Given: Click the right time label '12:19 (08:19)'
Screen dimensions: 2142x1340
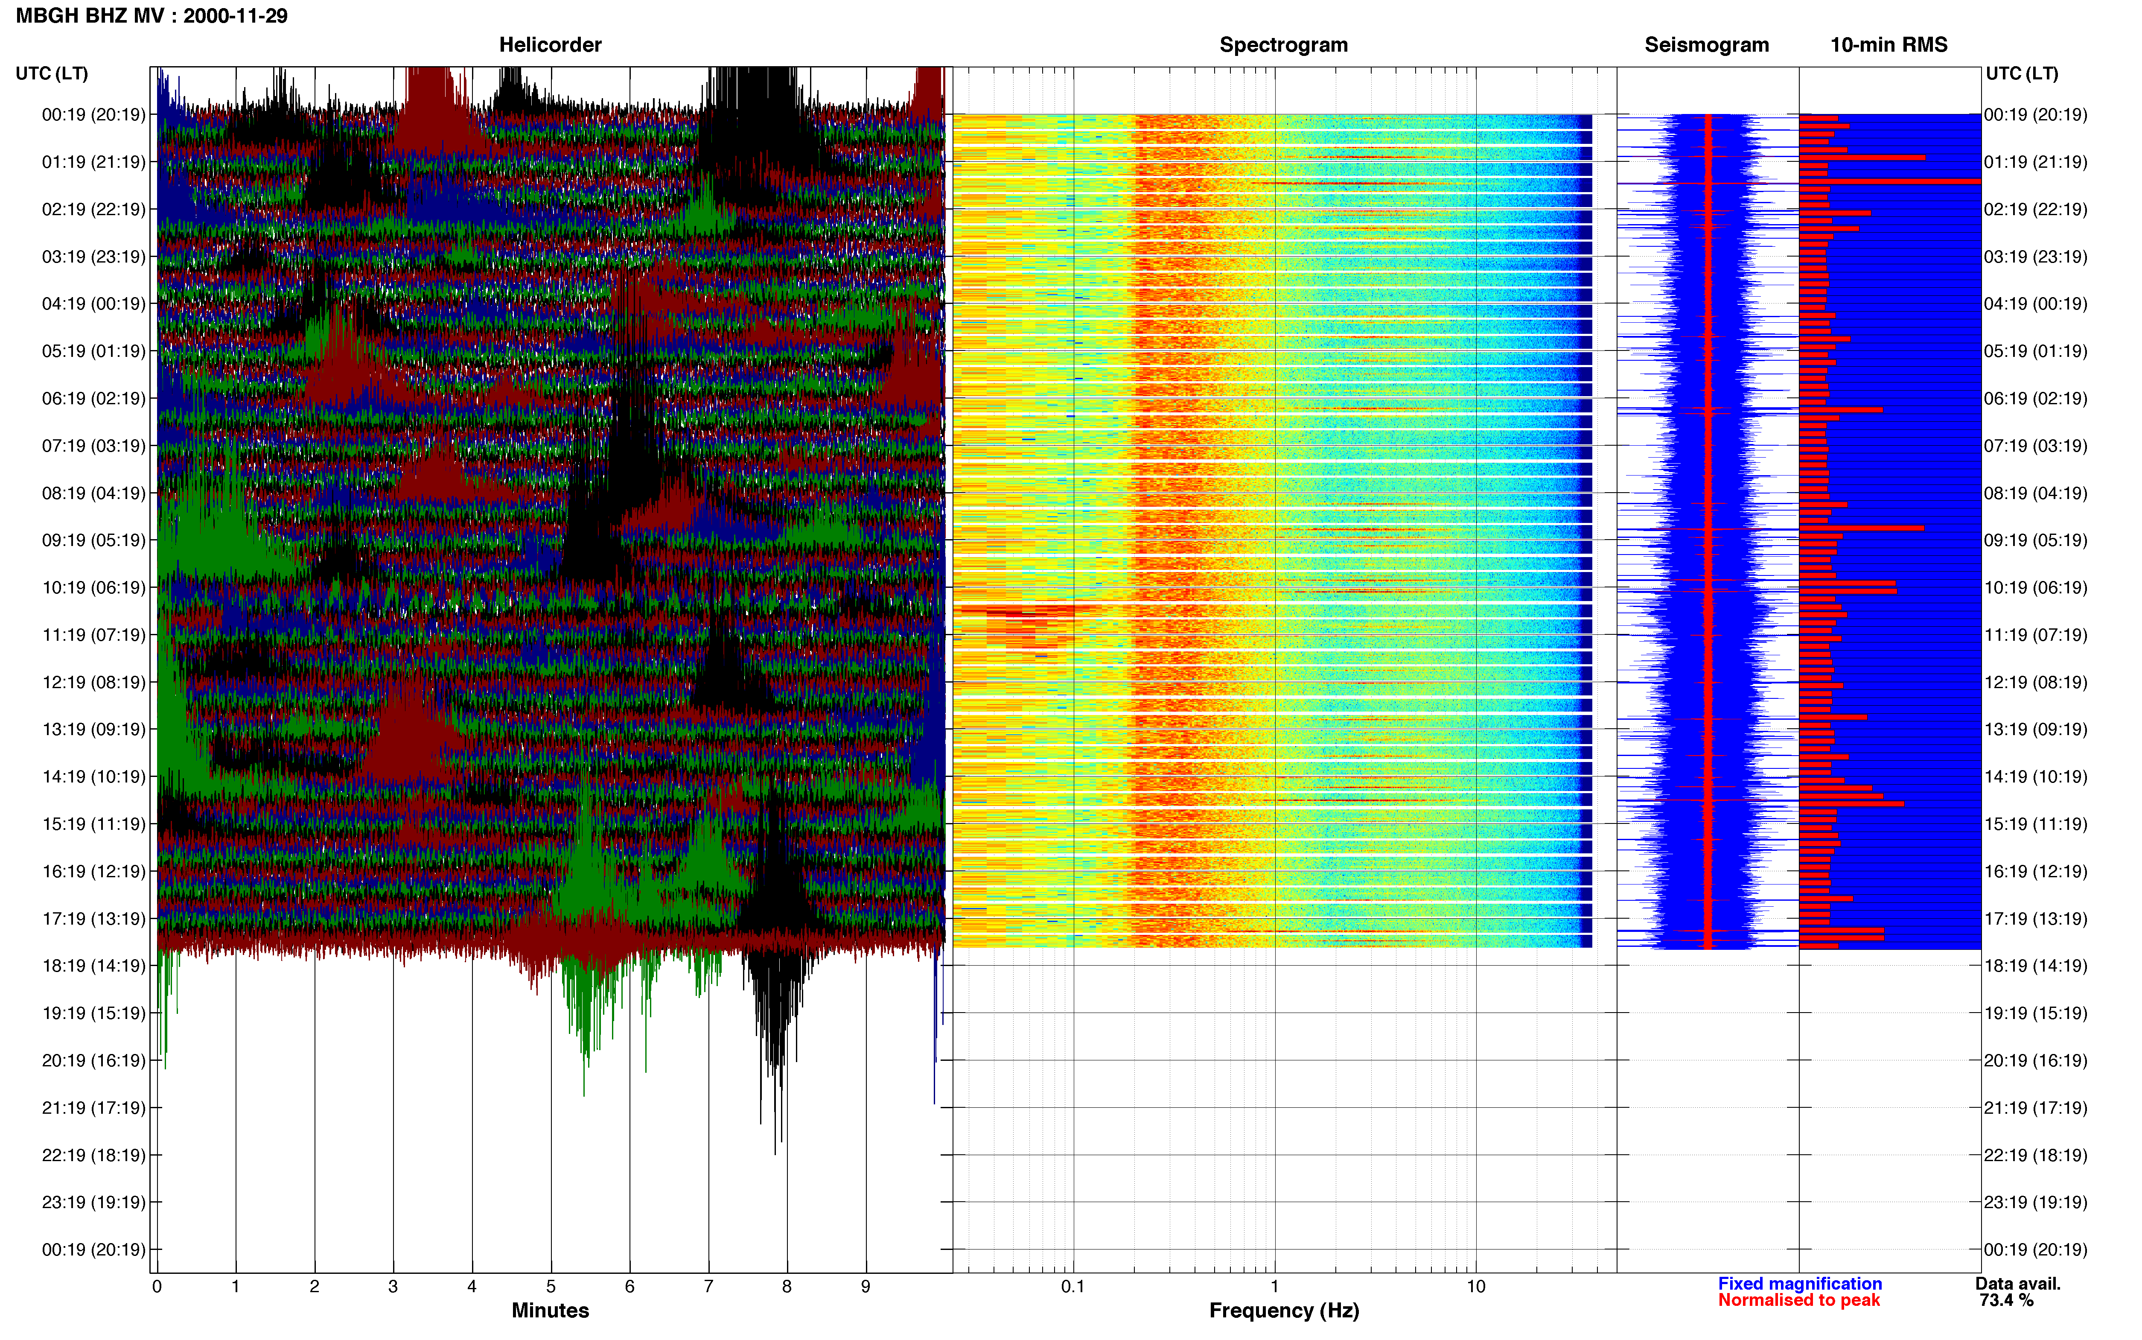Looking at the screenshot, I should 2036,683.
